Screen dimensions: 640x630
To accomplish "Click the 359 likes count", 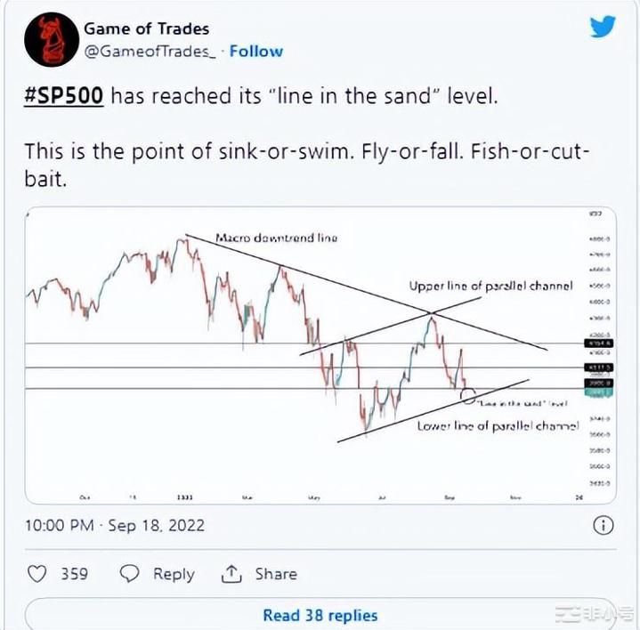I will click(x=74, y=574).
